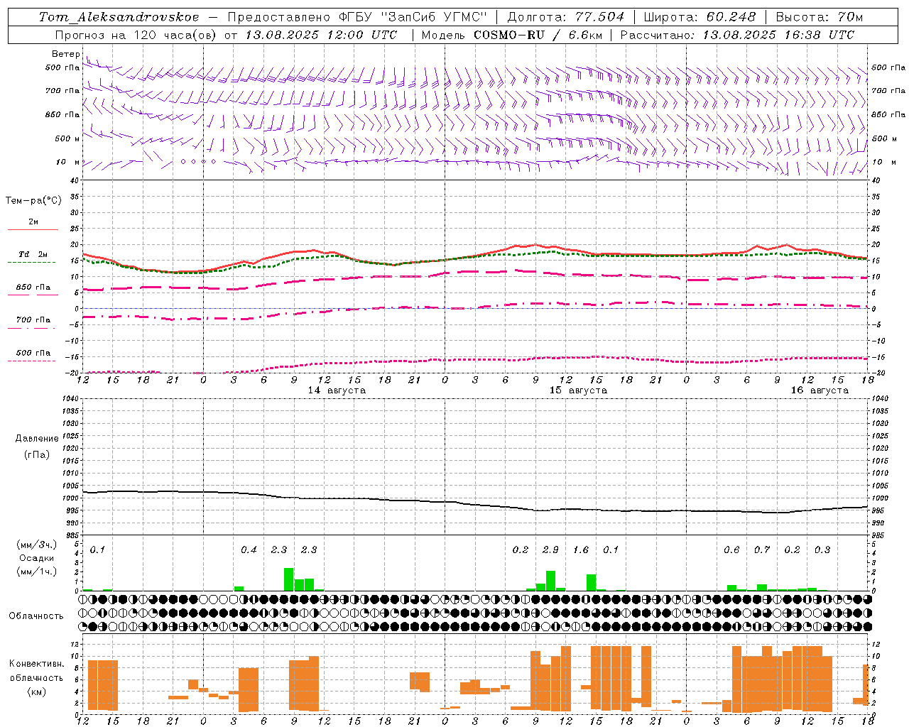The height and width of the screenshot is (727, 909).
Task: Click the "Td 2м" dew point legend label
Action: tap(33, 254)
